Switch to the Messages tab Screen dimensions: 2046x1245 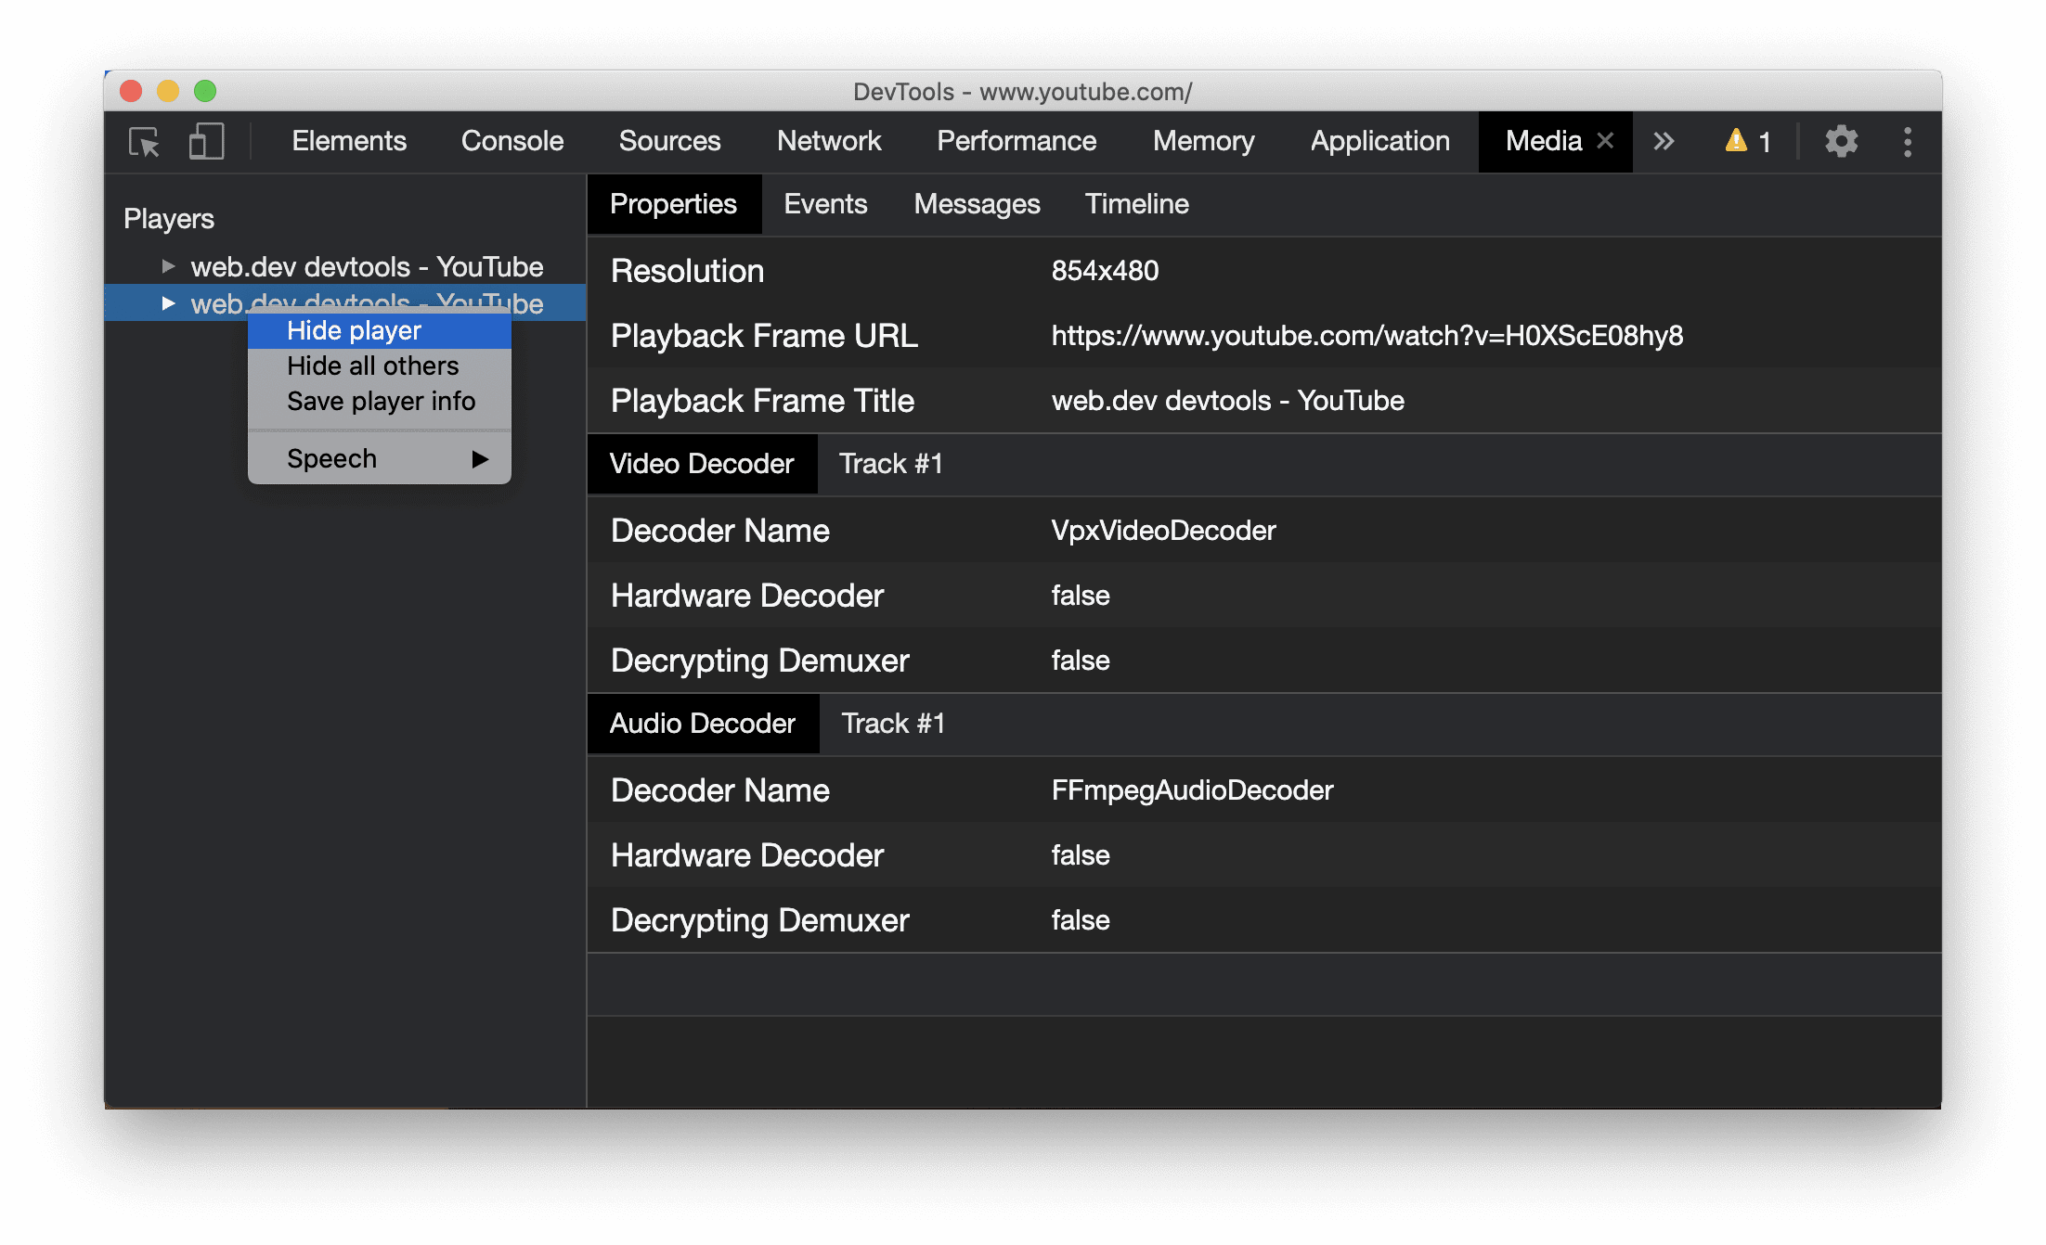click(979, 205)
